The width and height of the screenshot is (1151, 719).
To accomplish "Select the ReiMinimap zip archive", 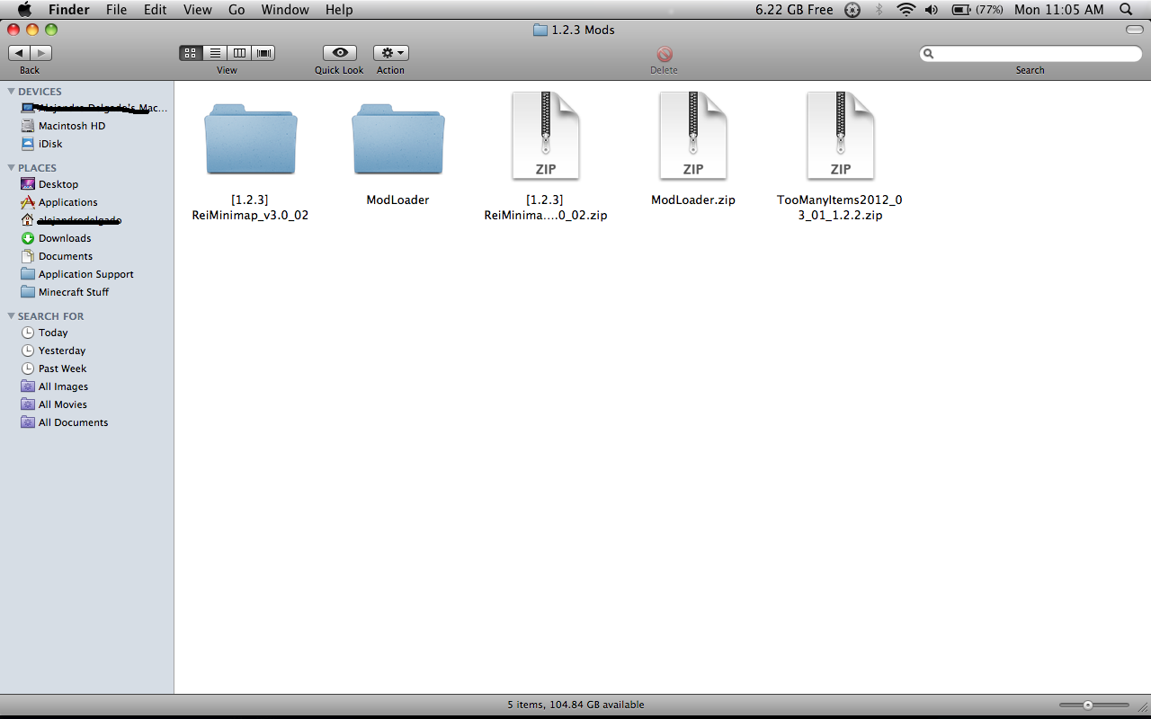I will pos(546,136).
